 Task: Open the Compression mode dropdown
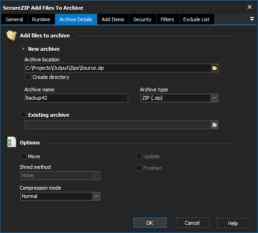click(60, 196)
